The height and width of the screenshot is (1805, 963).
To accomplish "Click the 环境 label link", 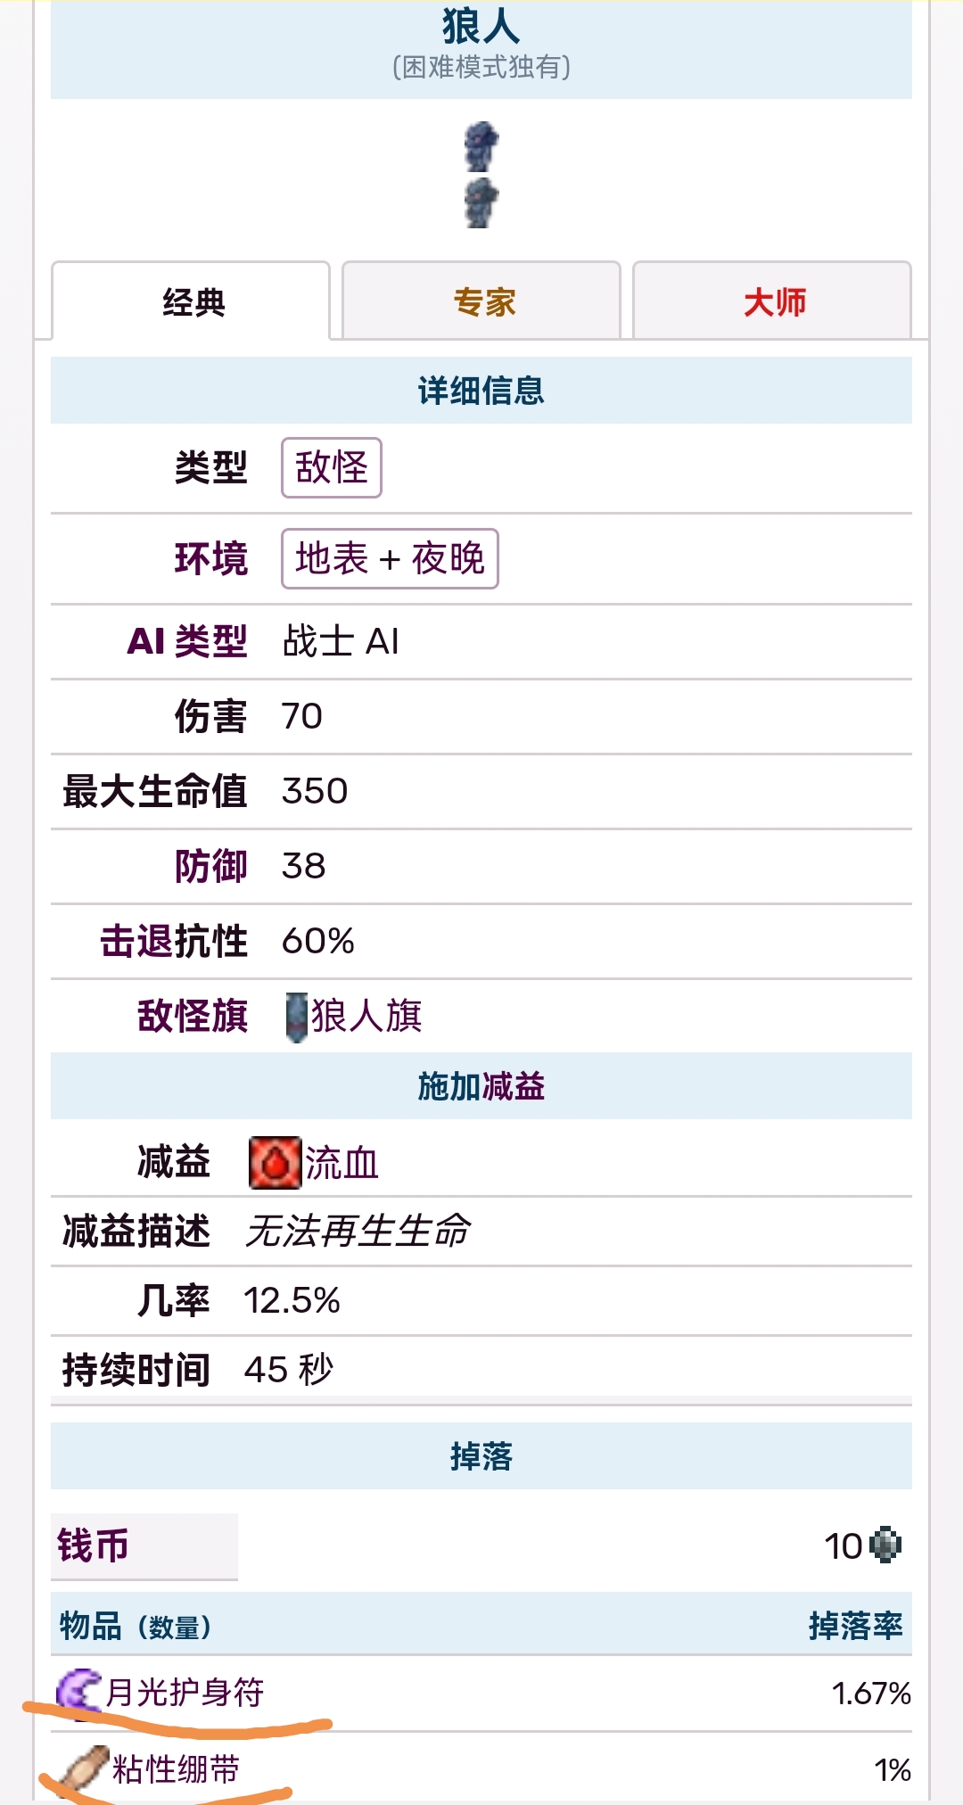I will point(211,559).
